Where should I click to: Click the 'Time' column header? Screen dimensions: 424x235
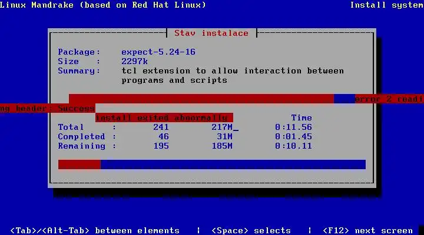(302, 117)
